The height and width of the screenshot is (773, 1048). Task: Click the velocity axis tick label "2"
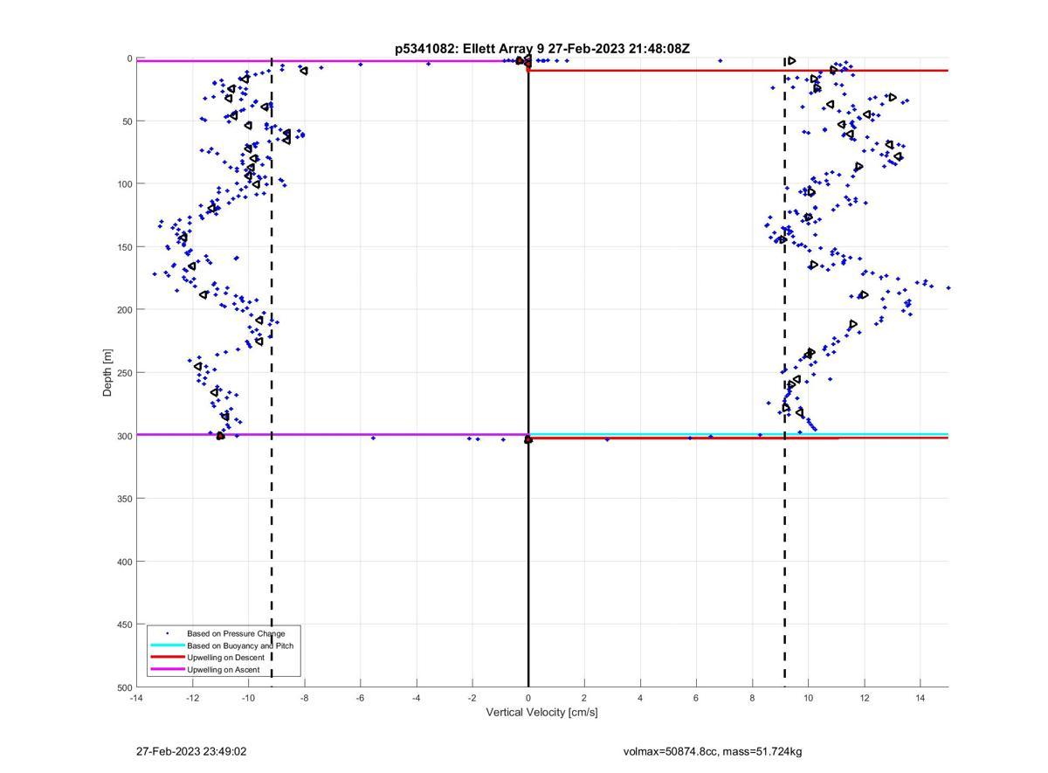coord(584,698)
